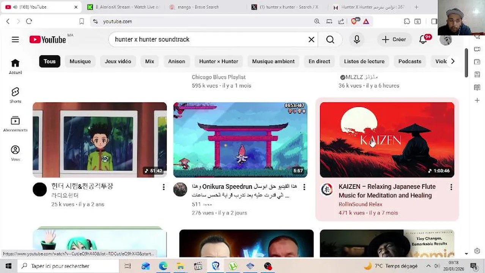This screenshot has height=273, width=485.
Task: Open the Windows Start menu
Action: [8, 266]
